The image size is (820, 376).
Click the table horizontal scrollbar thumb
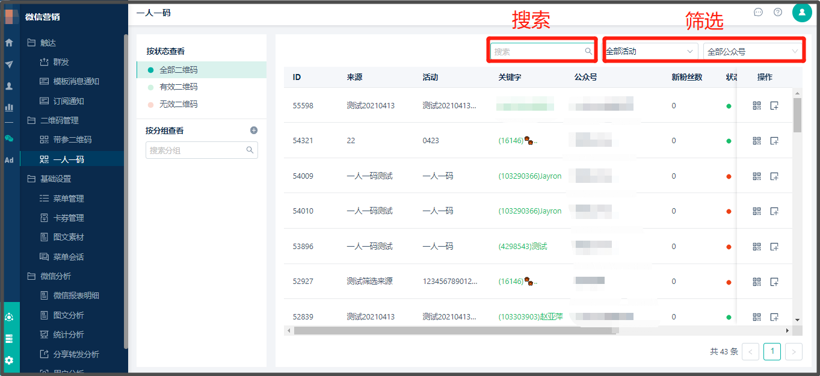tap(455, 331)
